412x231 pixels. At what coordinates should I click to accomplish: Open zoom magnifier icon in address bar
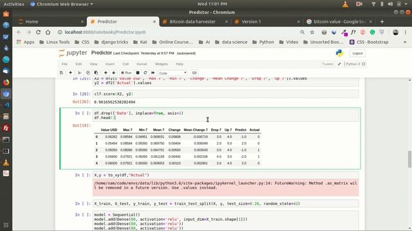[303, 32]
